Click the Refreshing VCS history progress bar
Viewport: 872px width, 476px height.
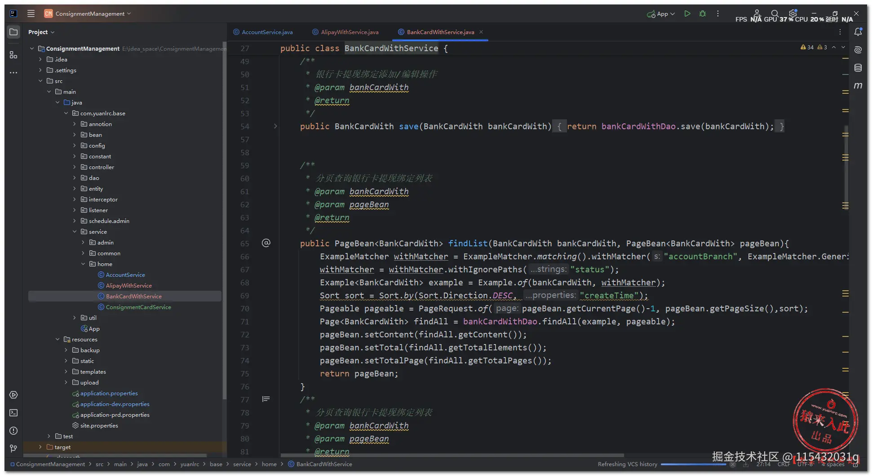click(x=694, y=464)
